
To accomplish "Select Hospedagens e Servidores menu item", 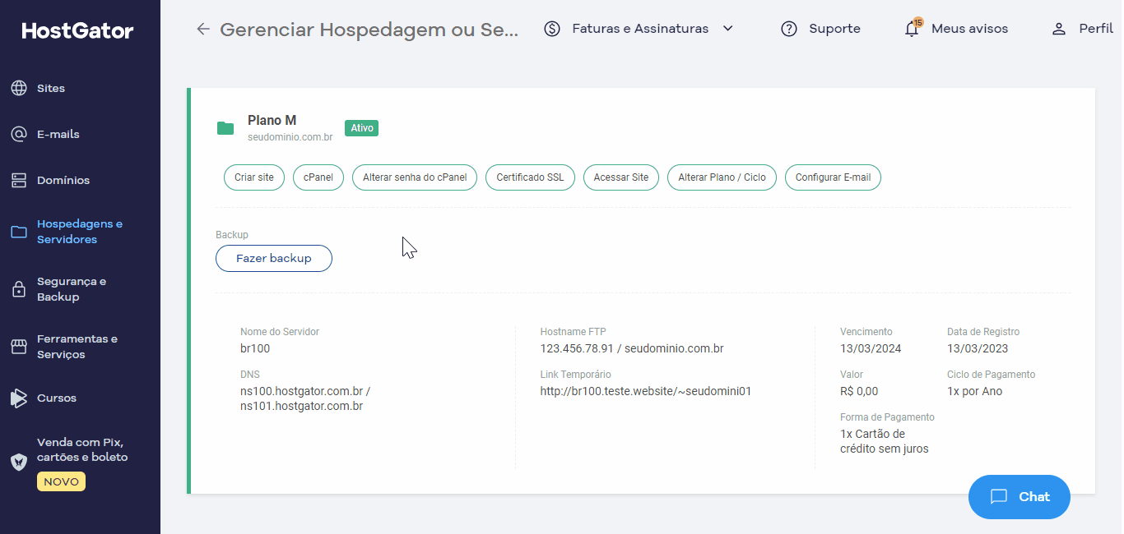I will (x=80, y=232).
